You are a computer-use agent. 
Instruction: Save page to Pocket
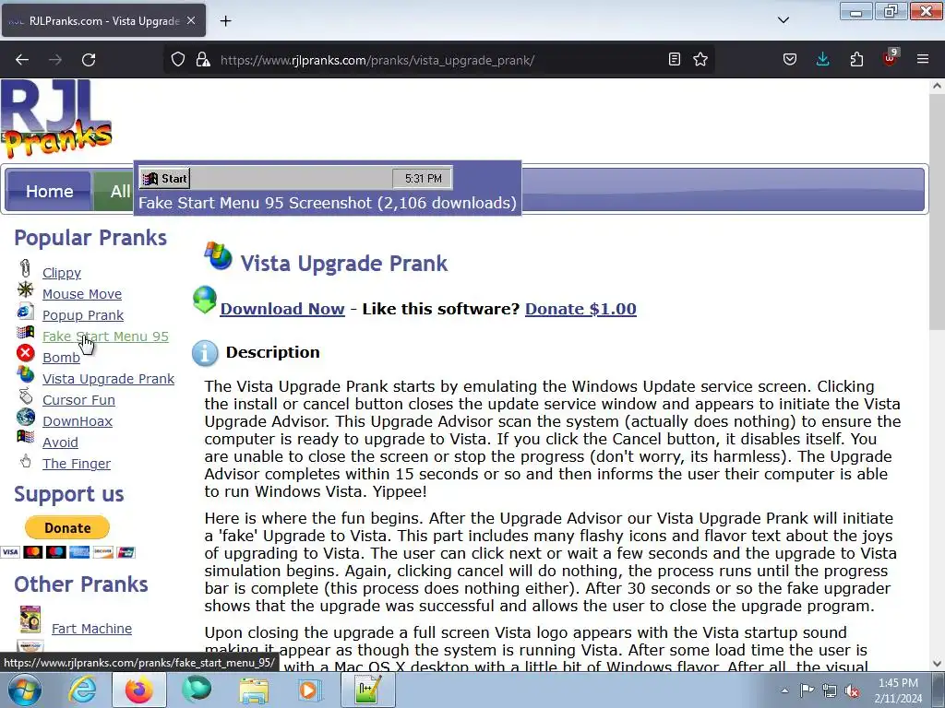click(x=790, y=60)
